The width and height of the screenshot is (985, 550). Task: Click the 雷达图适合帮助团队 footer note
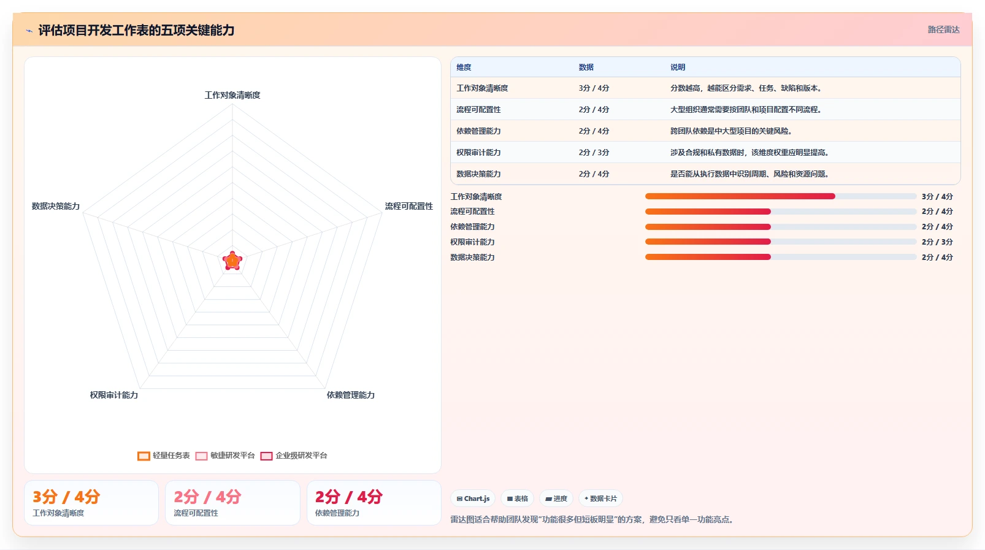(592, 519)
